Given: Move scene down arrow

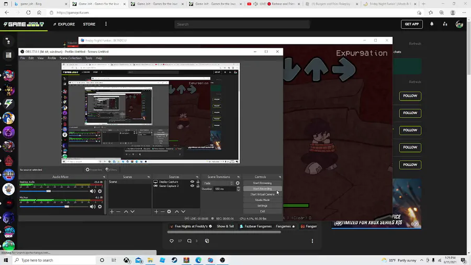Looking at the screenshot, I should tap(132, 212).
